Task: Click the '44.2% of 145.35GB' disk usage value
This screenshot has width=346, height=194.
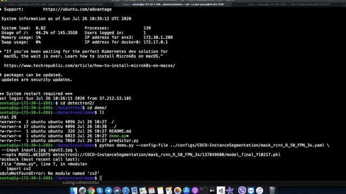Action: click(56, 33)
